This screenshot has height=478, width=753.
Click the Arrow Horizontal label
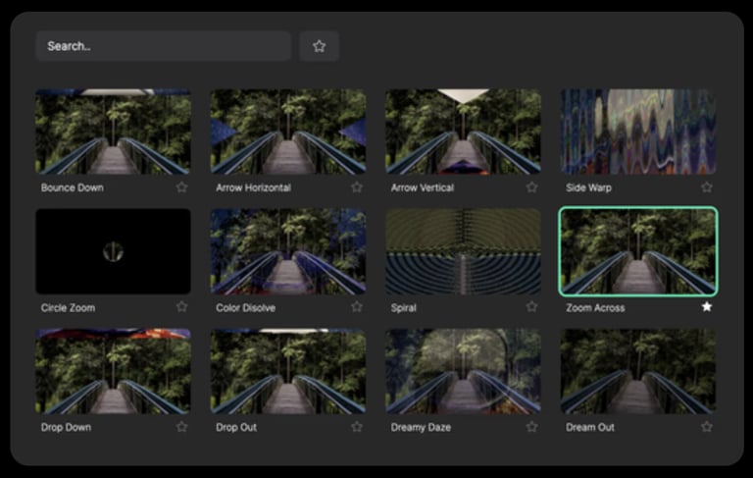253,187
